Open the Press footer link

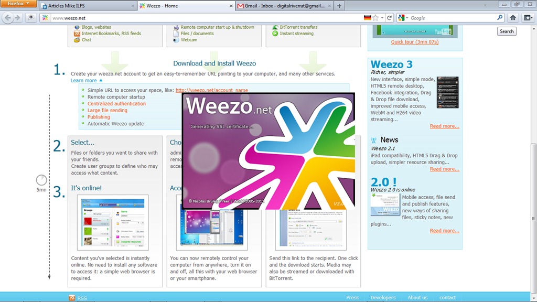pos(352,298)
